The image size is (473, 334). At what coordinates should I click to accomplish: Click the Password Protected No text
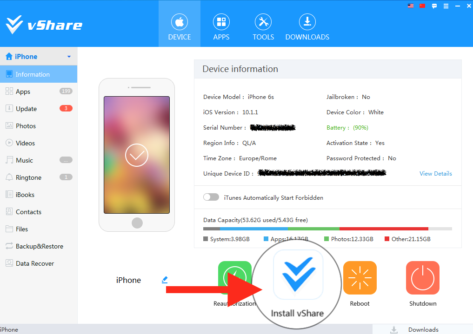coord(361,158)
